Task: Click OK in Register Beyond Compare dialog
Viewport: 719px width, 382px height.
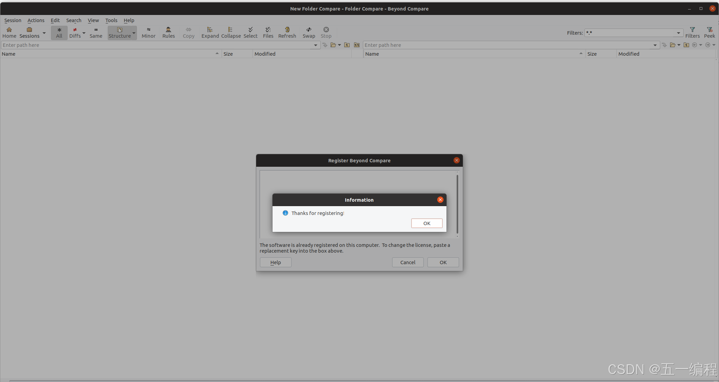Action: point(443,262)
